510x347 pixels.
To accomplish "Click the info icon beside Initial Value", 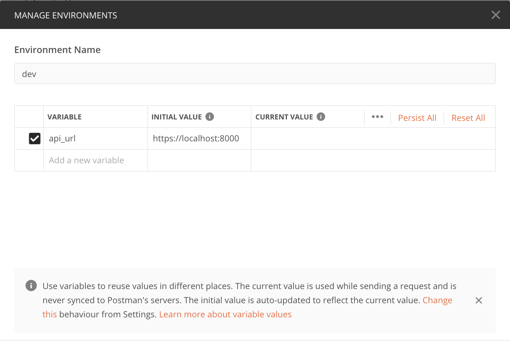I will pyautogui.click(x=210, y=117).
